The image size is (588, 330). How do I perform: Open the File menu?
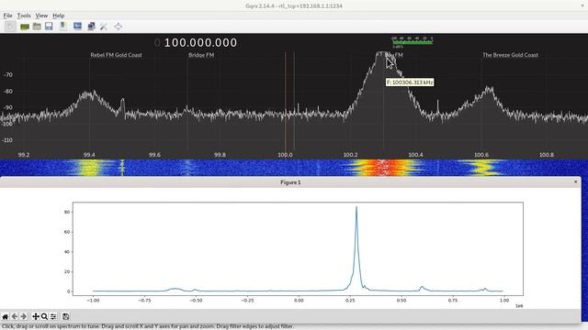click(x=8, y=16)
